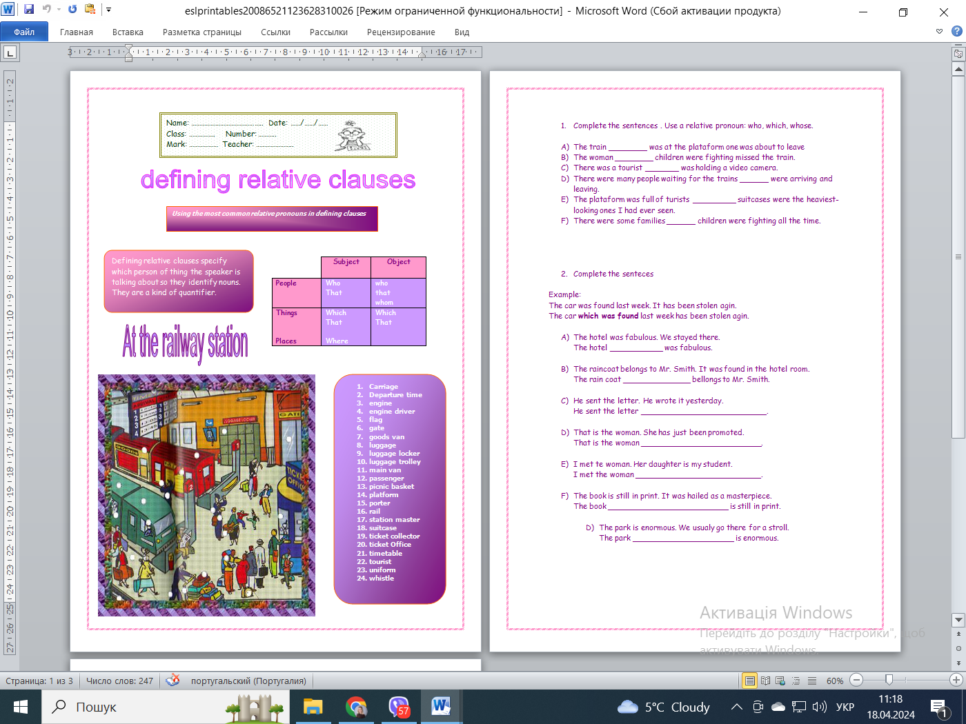
Task: Click the 'Object' table header cell
Action: coord(398,267)
